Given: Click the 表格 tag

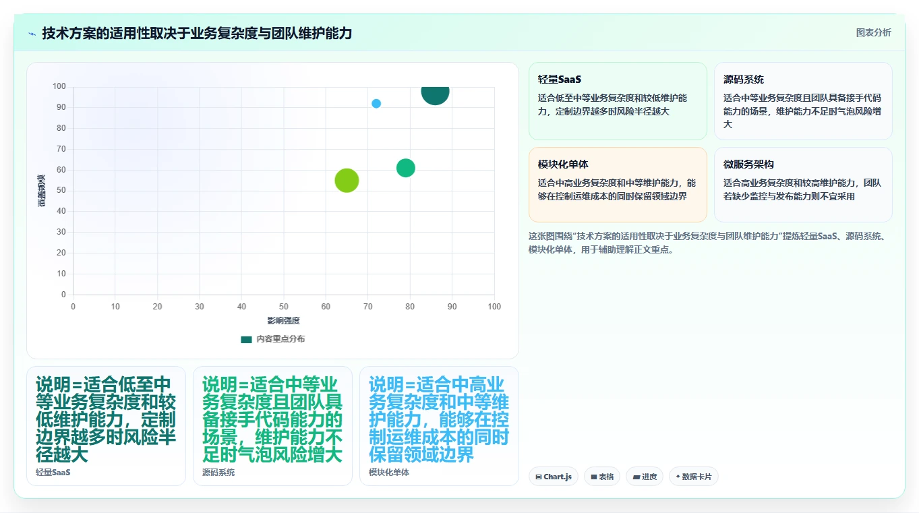Looking at the screenshot, I should tap(602, 477).
